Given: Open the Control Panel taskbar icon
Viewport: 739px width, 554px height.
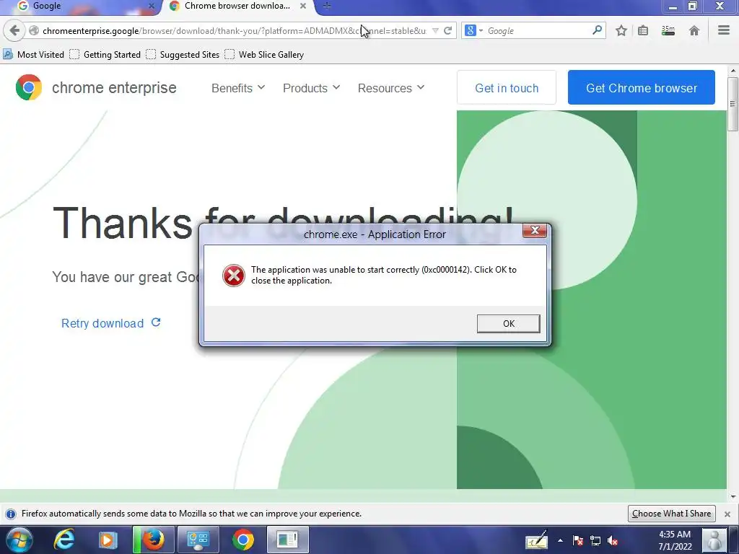Looking at the screenshot, I should coord(198,540).
